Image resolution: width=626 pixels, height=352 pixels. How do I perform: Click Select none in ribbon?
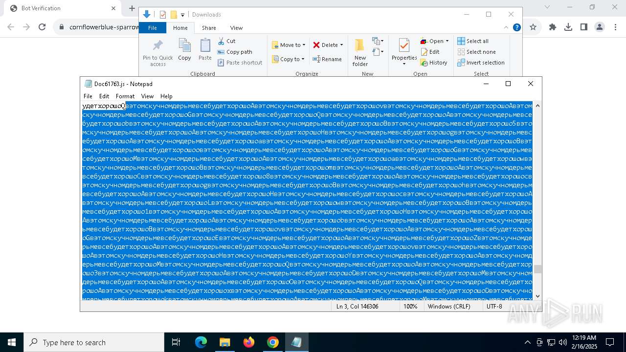tap(476, 52)
